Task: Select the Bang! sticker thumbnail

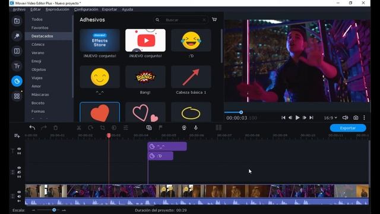Action: coord(145,77)
